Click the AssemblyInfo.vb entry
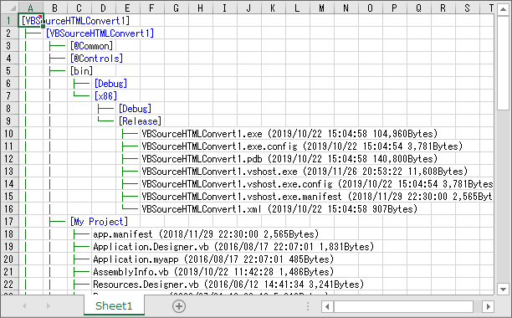 click(213, 272)
